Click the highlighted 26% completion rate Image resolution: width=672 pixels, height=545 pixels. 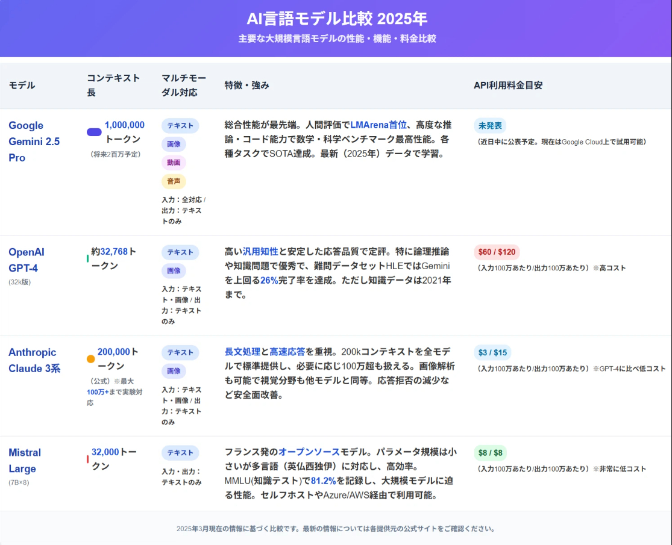click(x=269, y=281)
